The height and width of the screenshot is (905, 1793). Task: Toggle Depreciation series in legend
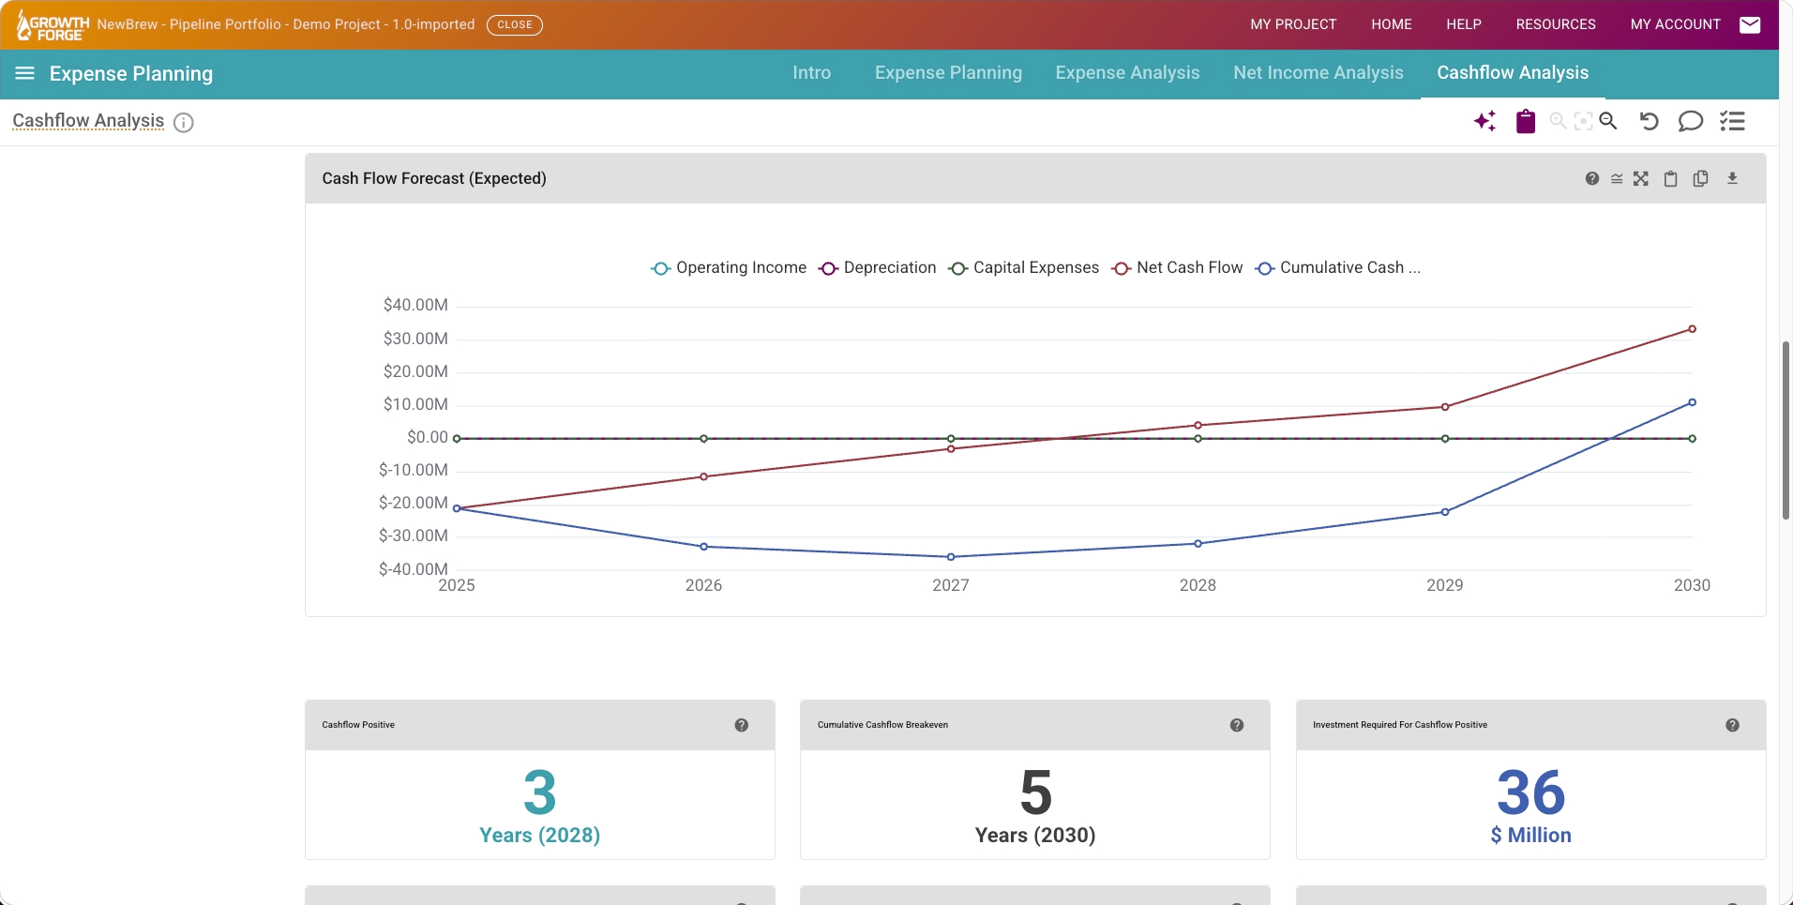click(x=877, y=268)
